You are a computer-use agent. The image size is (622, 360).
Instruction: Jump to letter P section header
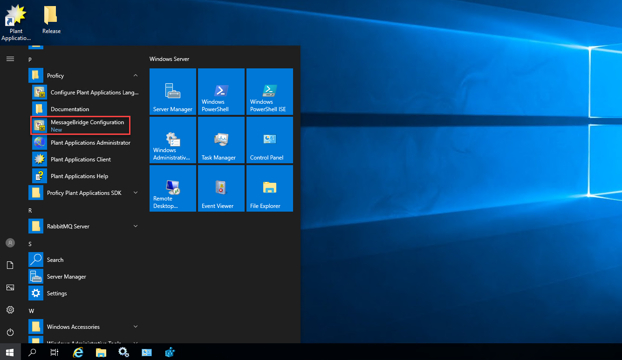[30, 60]
